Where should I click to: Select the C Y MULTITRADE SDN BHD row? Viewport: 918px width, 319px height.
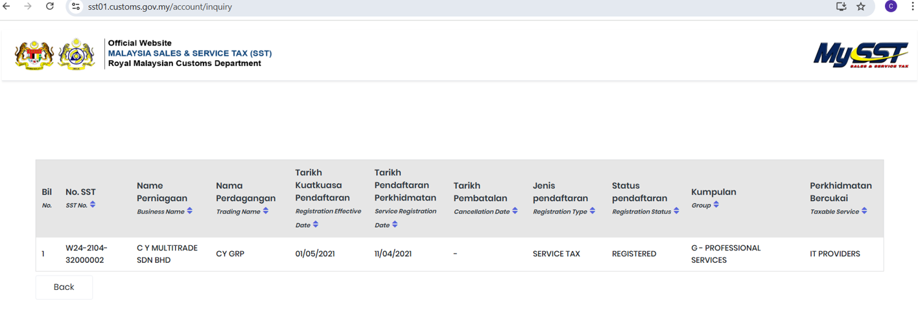pos(167,254)
